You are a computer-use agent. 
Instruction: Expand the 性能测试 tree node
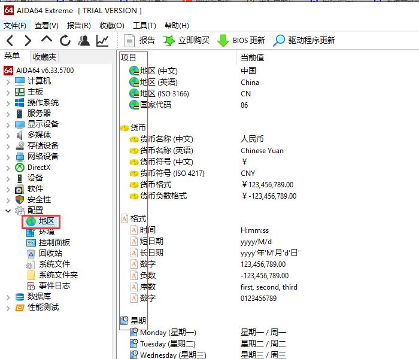(8, 308)
